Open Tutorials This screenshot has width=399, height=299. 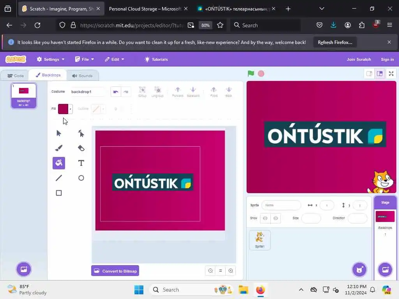(156, 59)
